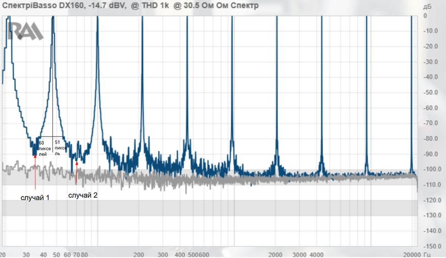Viewport: 446px width, 258px height.
Task: Click the chart title mentioning iBasso DX160
Action: click(x=130, y=6)
